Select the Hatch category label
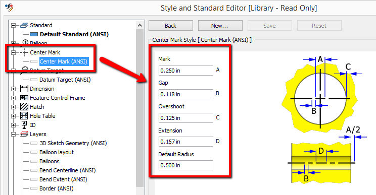This screenshot has width=376, height=195. (37, 107)
